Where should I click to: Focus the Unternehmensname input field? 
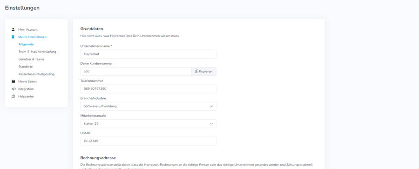(149, 54)
